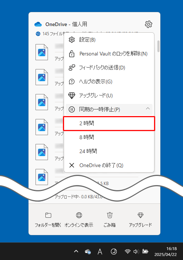Click フォルダーを開く button
183x260 pixels.
pyautogui.click(x=48, y=220)
